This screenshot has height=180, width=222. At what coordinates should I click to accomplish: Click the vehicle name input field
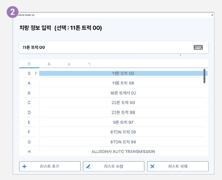coord(105,47)
